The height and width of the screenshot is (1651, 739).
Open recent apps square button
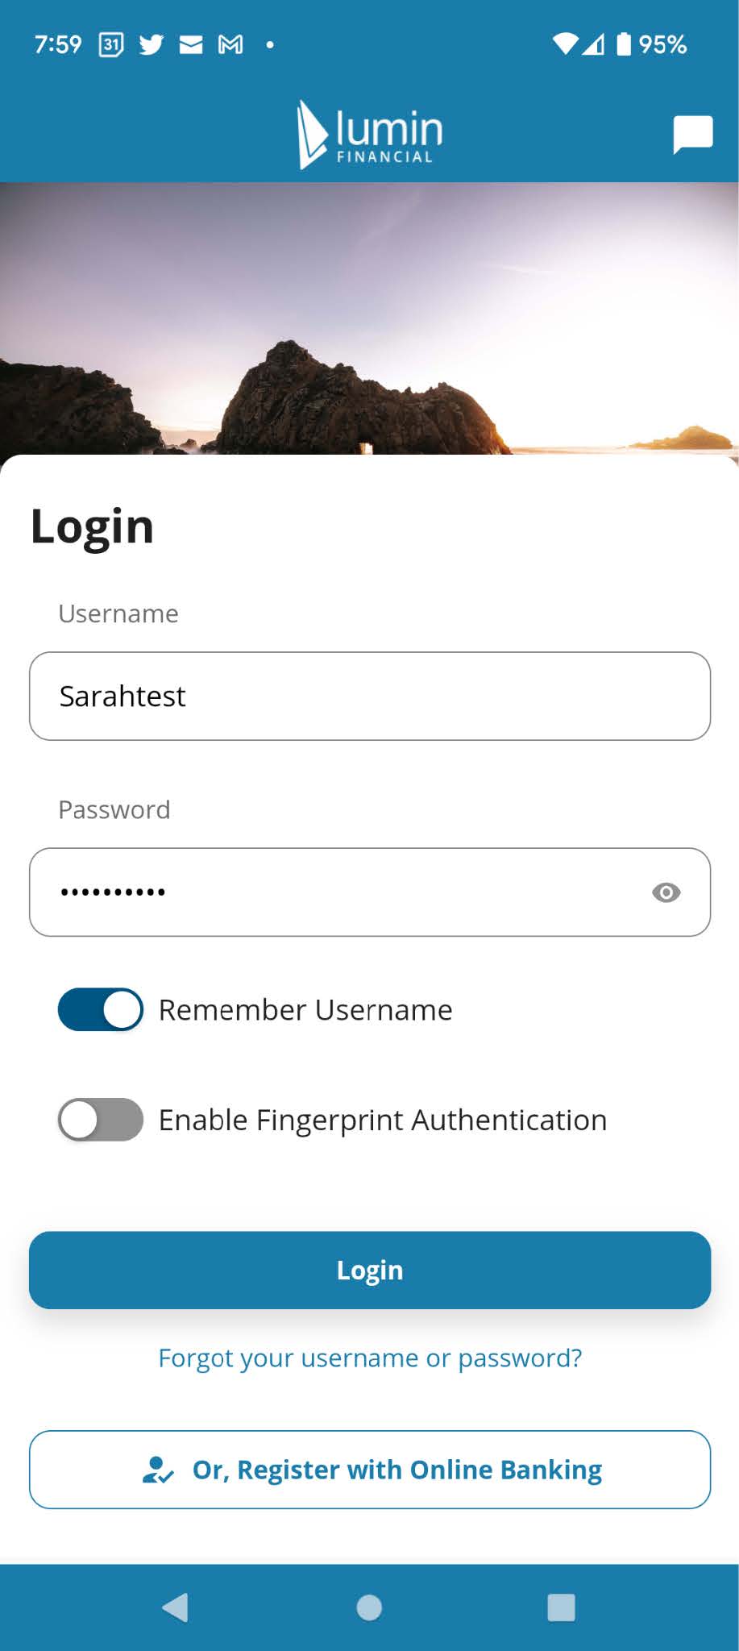(561, 1607)
